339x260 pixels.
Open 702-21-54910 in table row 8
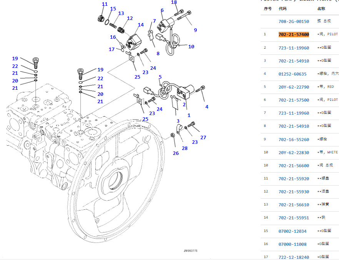[294, 126]
